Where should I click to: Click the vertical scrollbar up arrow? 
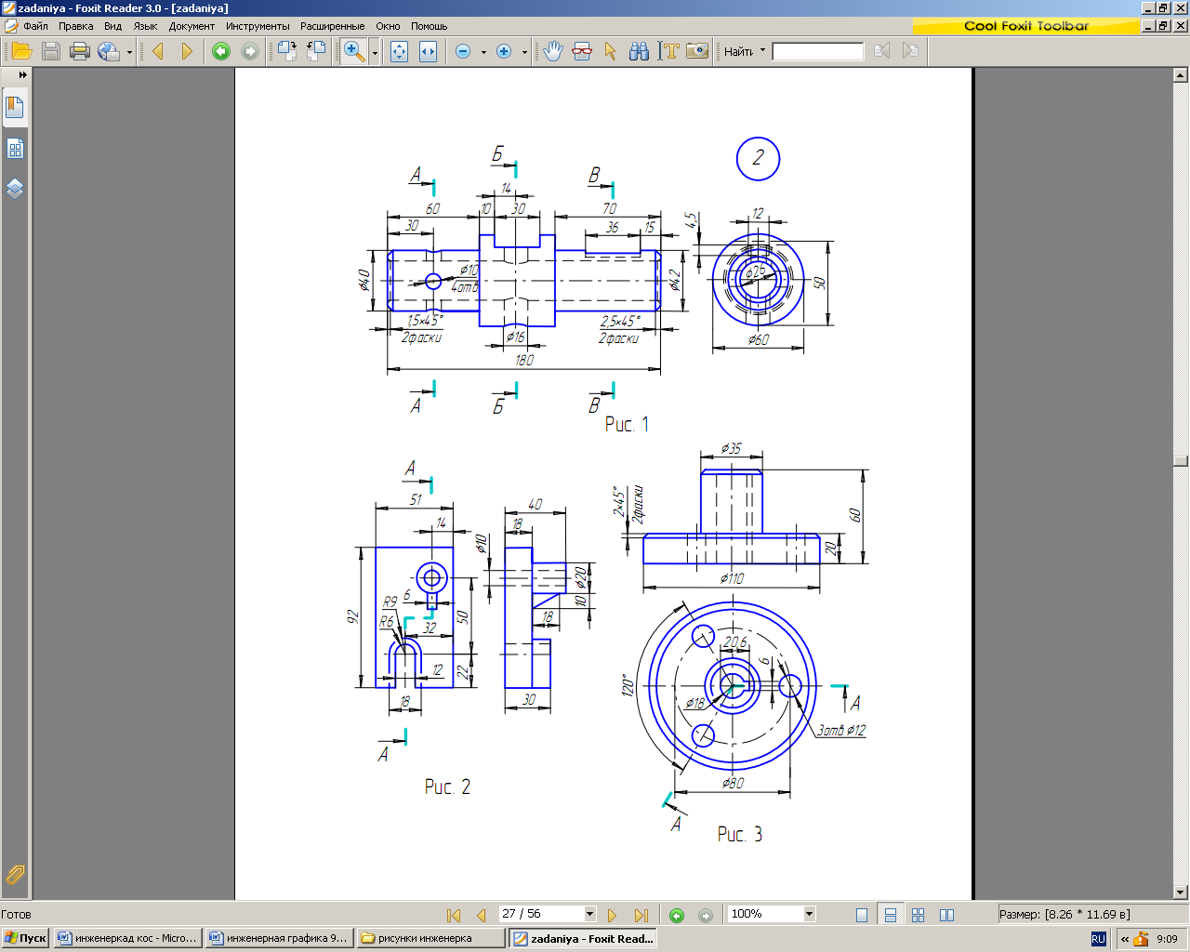click(x=1182, y=75)
